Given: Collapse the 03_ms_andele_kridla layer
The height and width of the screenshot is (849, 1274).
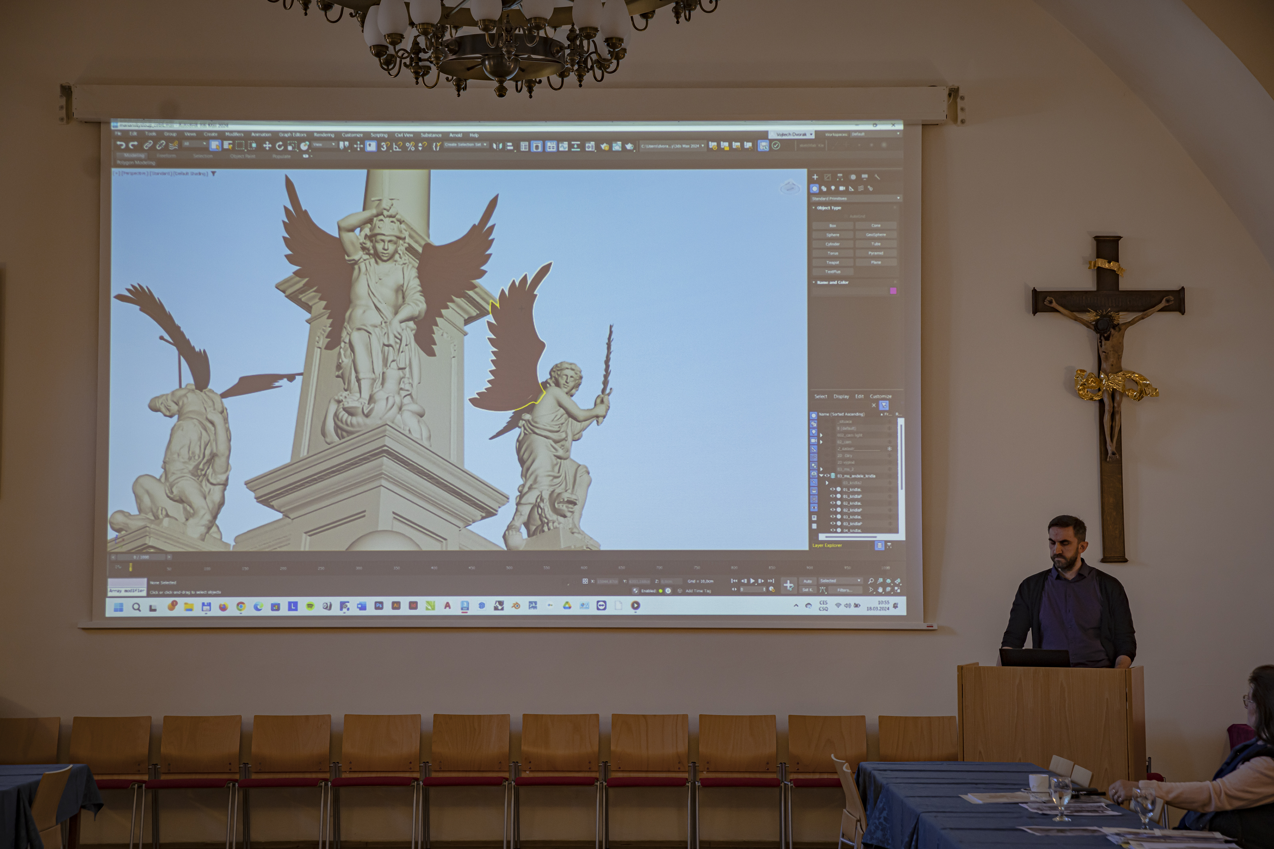Looking at the screenshot, I should point(821,476).
